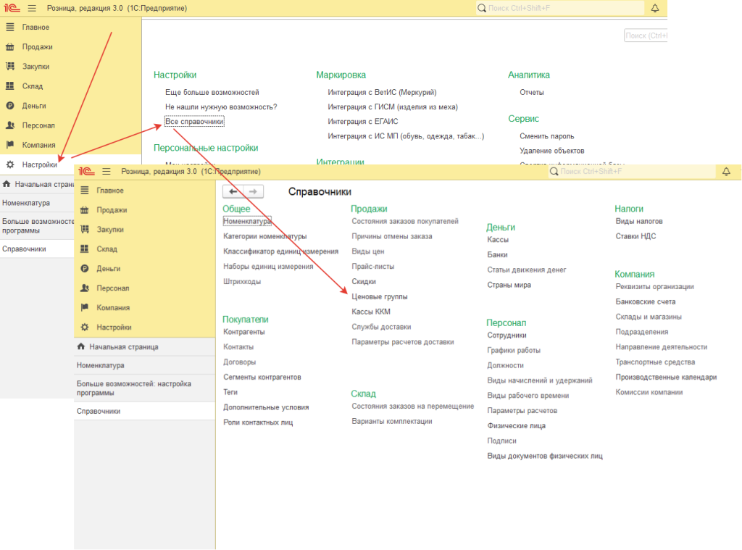Image resolution: width=742 pixels, height=550 pixels.
Task: Open the hamburger menu in the rear window
Action: pos(32,8)
